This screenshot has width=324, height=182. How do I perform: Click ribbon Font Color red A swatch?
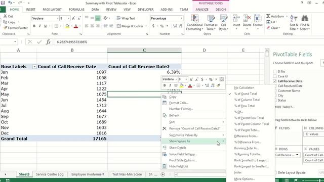click(x=76, y=26)
